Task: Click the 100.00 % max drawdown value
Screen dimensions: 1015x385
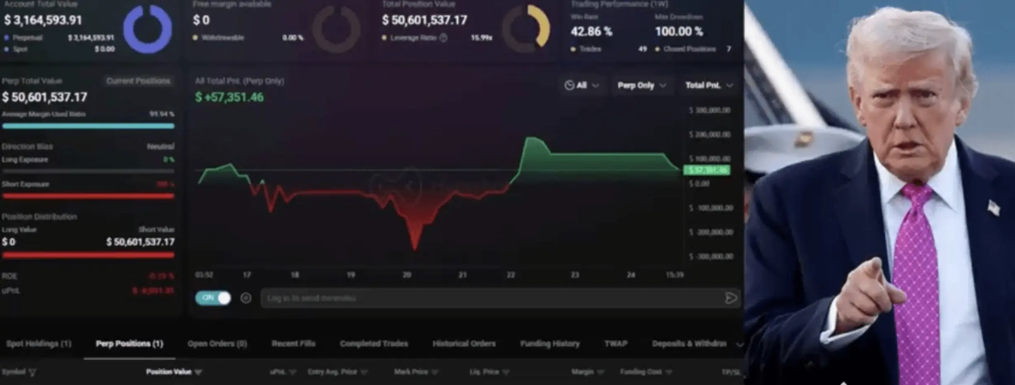Action: point(679,31)
